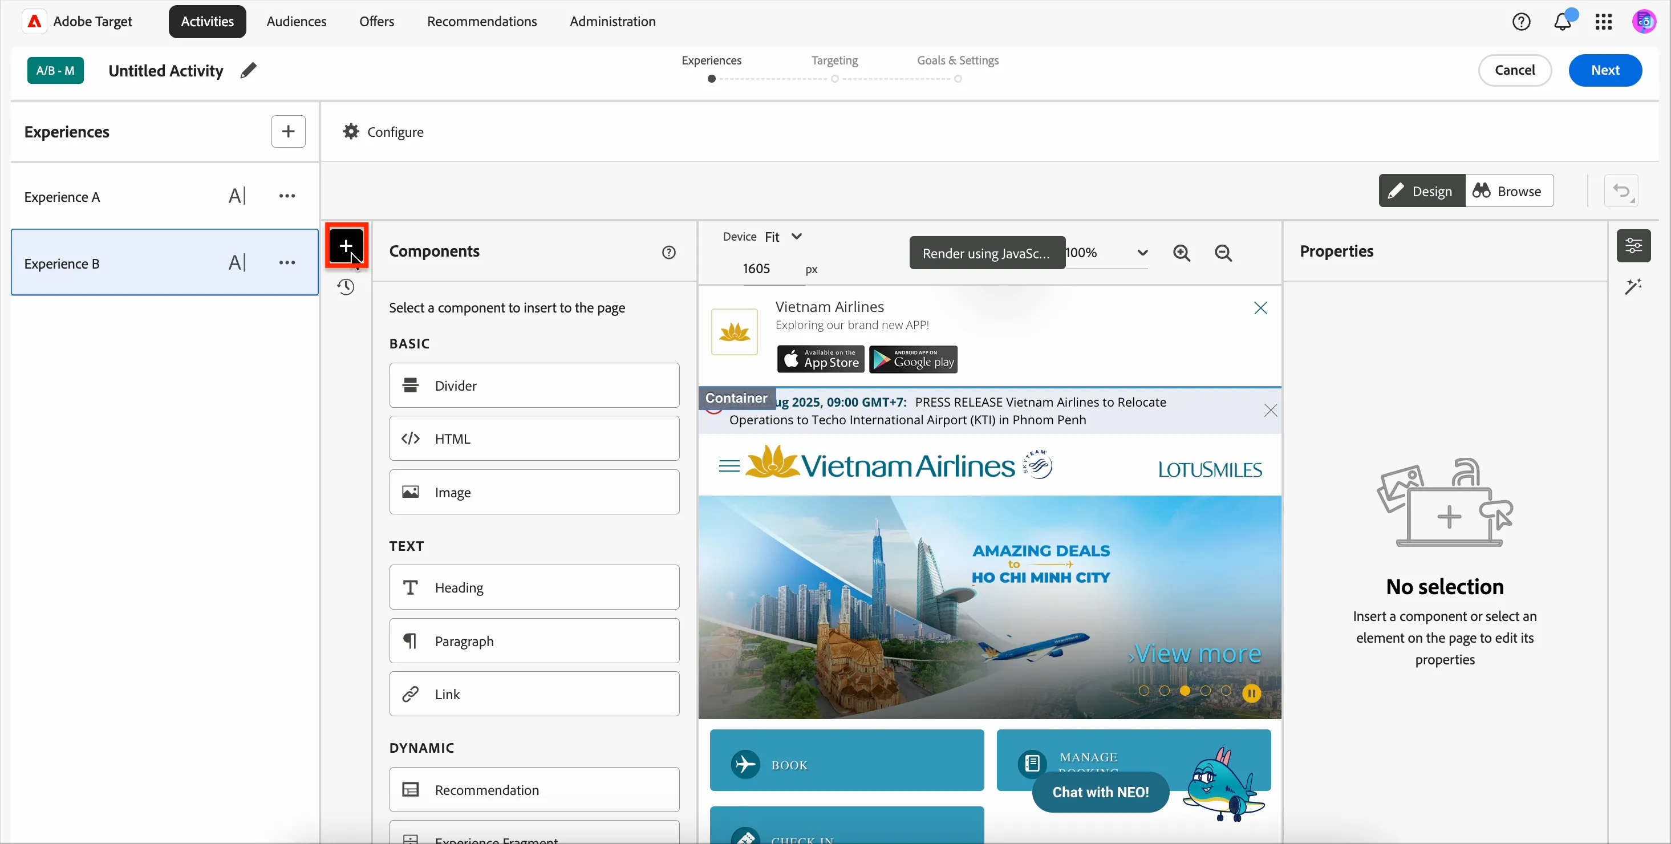Select the highlighted third carousel dot
Image resolution: width=1671 pixels, height=844 pixels.
pos(1185,691)
